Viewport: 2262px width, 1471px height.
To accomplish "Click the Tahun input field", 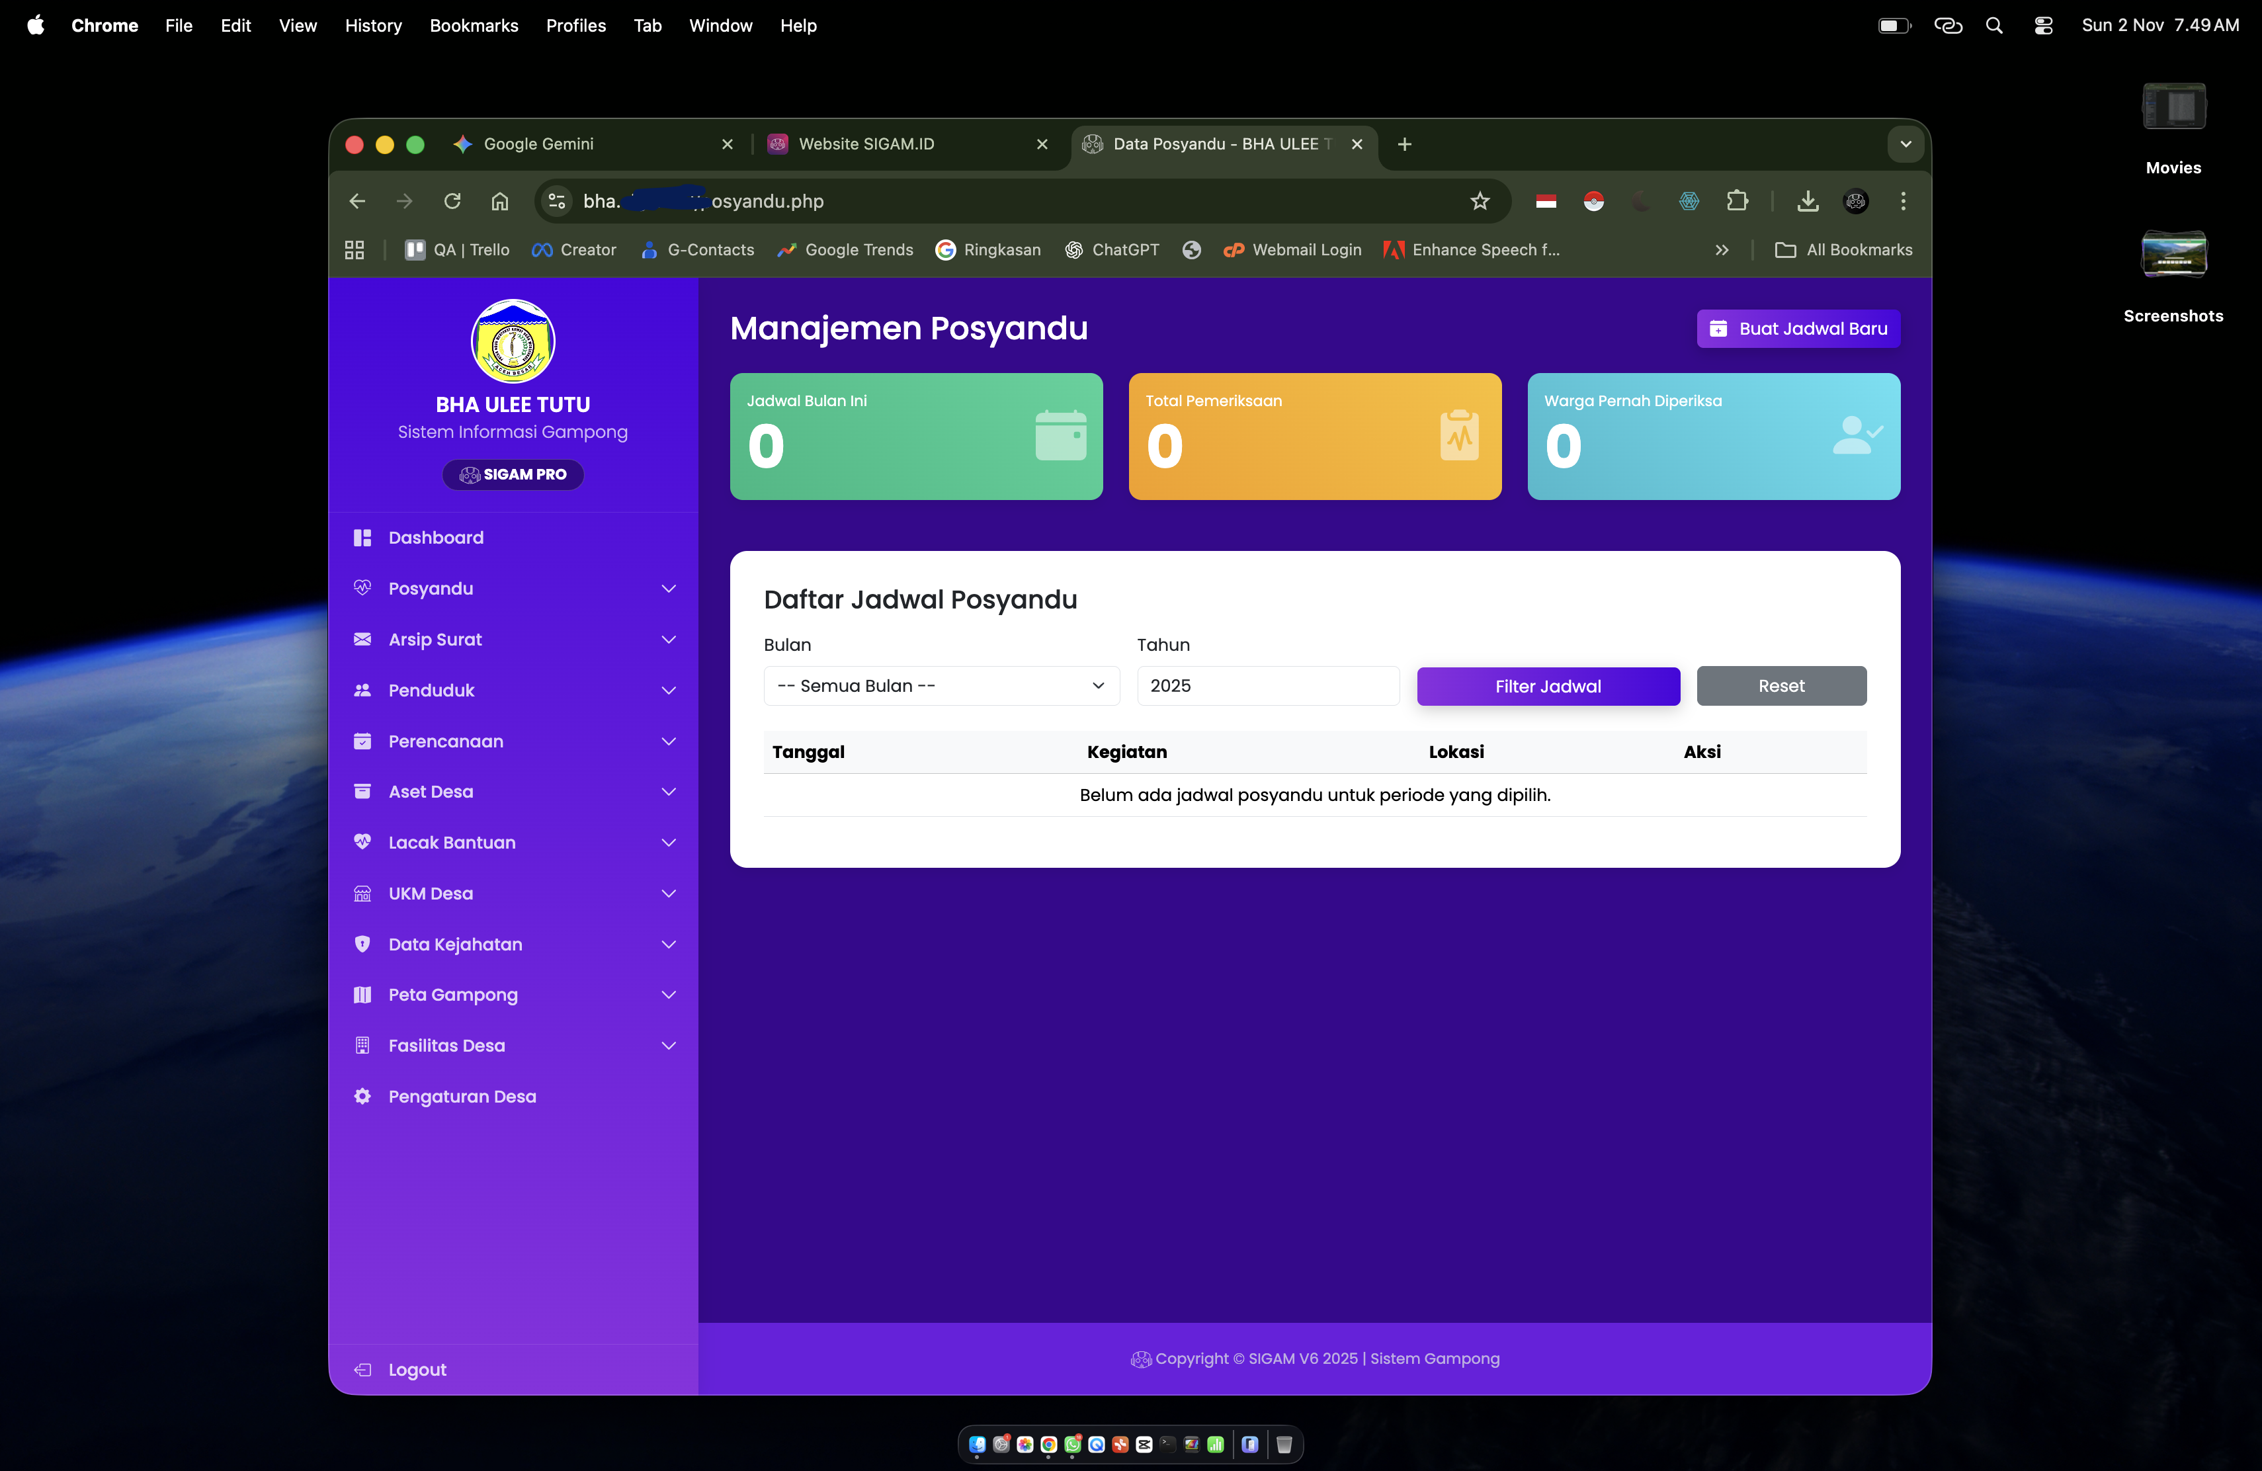I will click(x=1267, y=686).
